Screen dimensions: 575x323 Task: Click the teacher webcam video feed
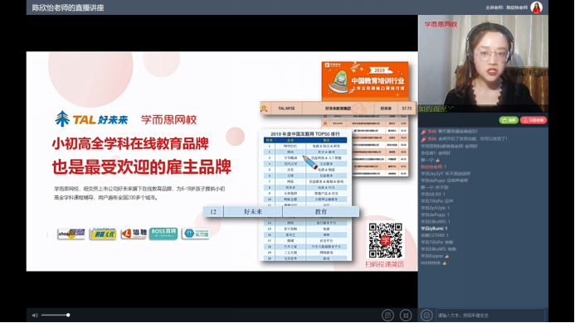(x=484, y=64)
